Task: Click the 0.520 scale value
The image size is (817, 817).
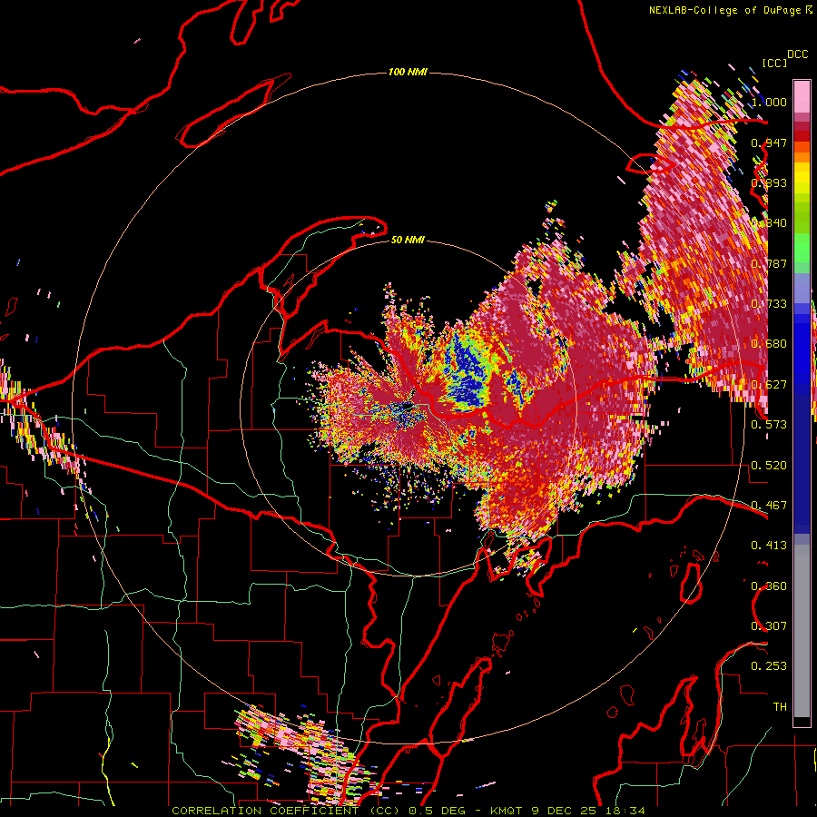Action: click(769, 466)
